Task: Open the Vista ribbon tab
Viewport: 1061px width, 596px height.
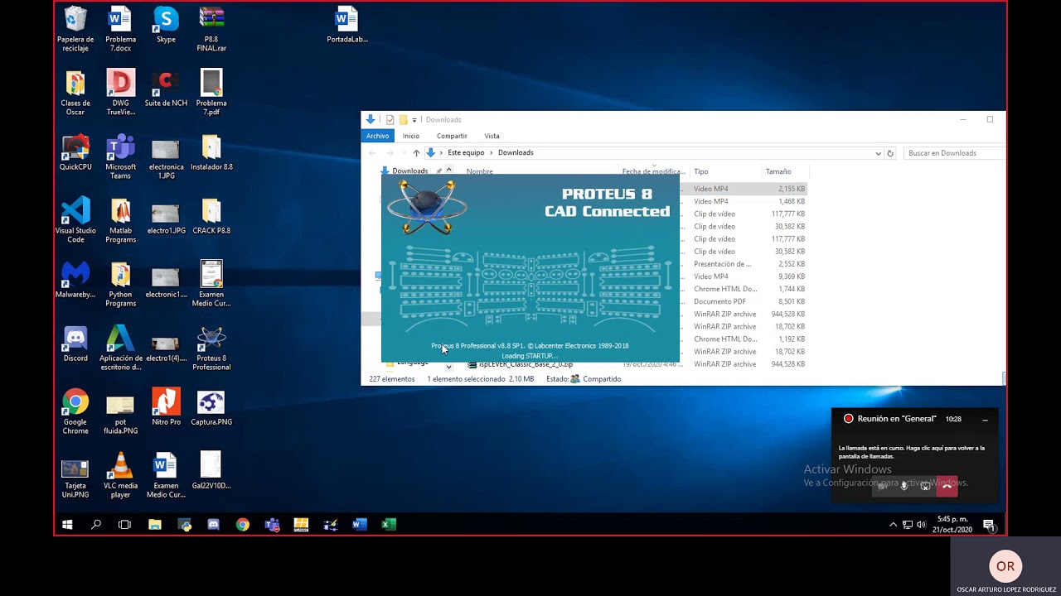Action: 492,136
